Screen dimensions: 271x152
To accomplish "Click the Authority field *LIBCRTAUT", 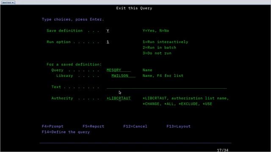I will tap(119, 98).
